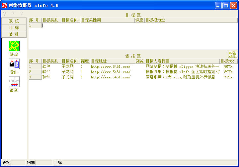Screen dimensions: 239x167
Task: Open the 情报 sidebar menu
Action: coord(14,34)
